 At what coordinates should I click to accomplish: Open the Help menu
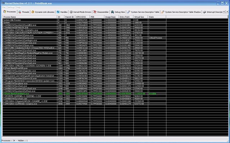(x=18, y=7)
